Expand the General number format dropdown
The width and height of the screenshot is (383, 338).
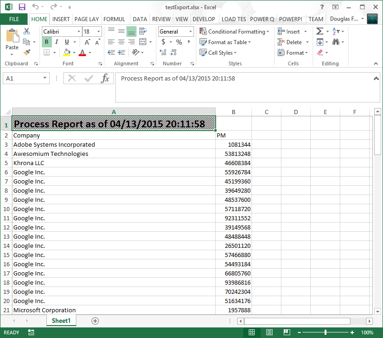tap(190, 31)
